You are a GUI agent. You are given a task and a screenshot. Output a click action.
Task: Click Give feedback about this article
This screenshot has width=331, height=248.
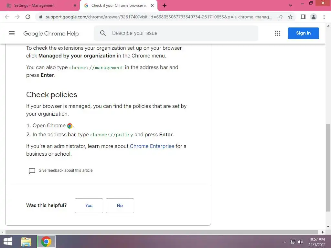pyautogui.click(x=65, y=170)
